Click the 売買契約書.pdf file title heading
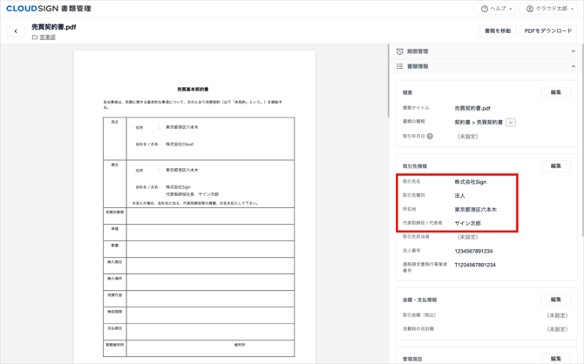Viewport: 584px width, 364px height. 54,27
